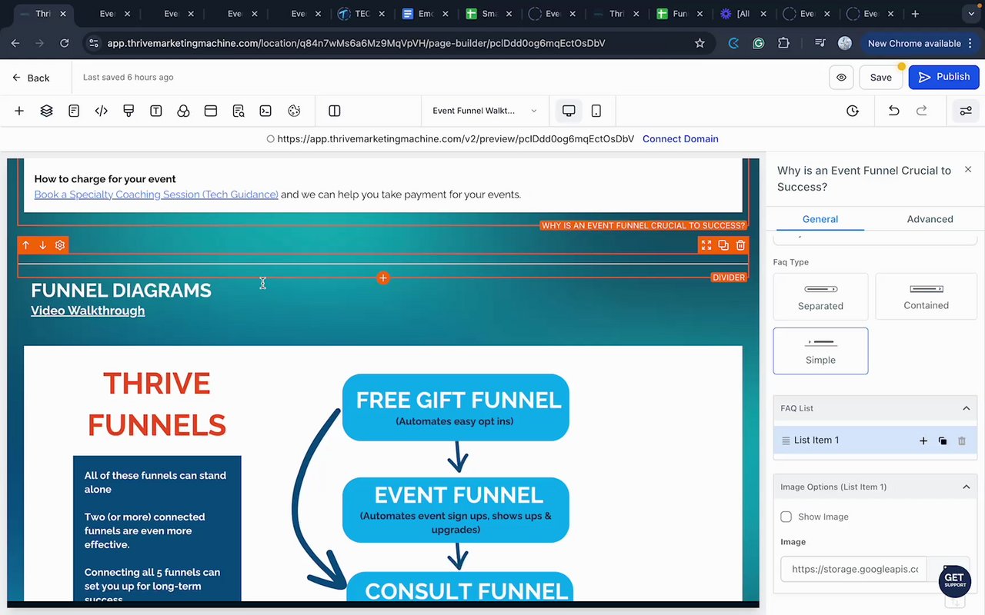Click the plus add element icon in builder toolbar

[x=19, y=111]
